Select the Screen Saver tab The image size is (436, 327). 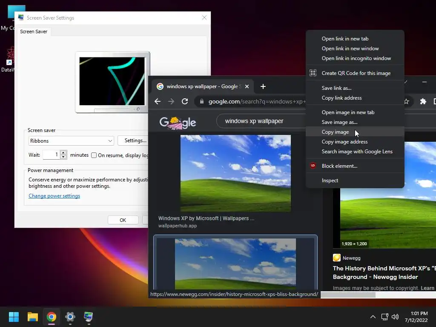pyautogui.click(x=34, y=32)
